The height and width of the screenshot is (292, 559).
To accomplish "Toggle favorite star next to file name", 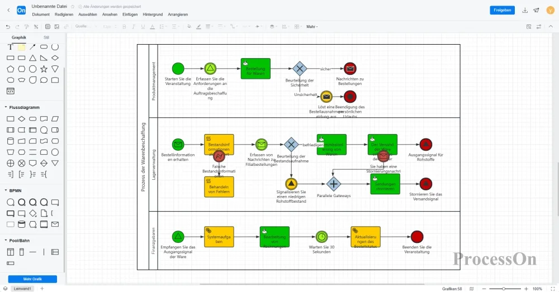I will (x=73, y=6).
